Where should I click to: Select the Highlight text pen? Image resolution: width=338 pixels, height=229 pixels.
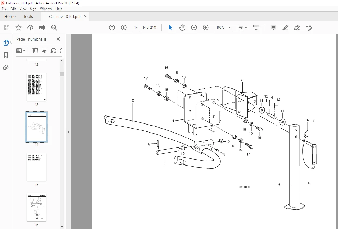[x=285, y=28]
